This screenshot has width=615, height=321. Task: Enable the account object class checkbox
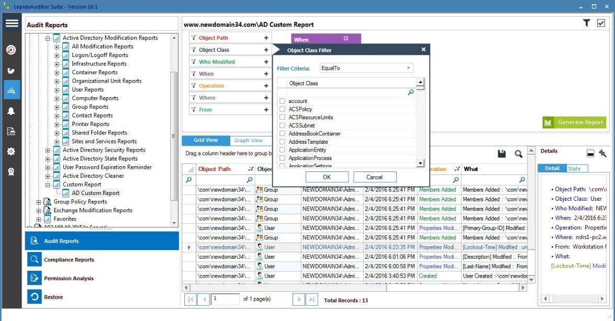point(283,101)
